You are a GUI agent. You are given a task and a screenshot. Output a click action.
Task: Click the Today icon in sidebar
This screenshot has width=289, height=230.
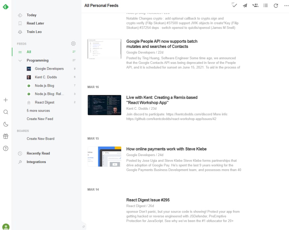tap(20, 15)
